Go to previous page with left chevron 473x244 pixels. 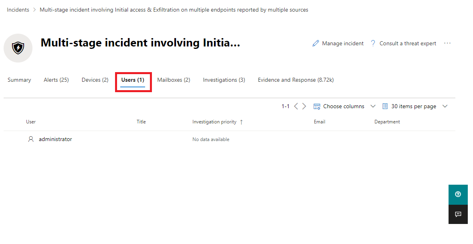(x=296, y=106)
